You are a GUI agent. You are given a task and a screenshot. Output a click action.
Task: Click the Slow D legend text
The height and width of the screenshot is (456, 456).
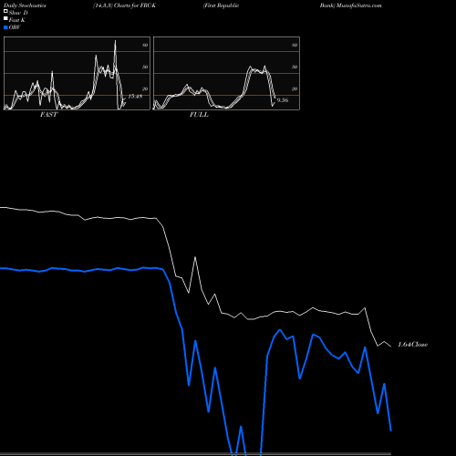(x=18, y=13)
